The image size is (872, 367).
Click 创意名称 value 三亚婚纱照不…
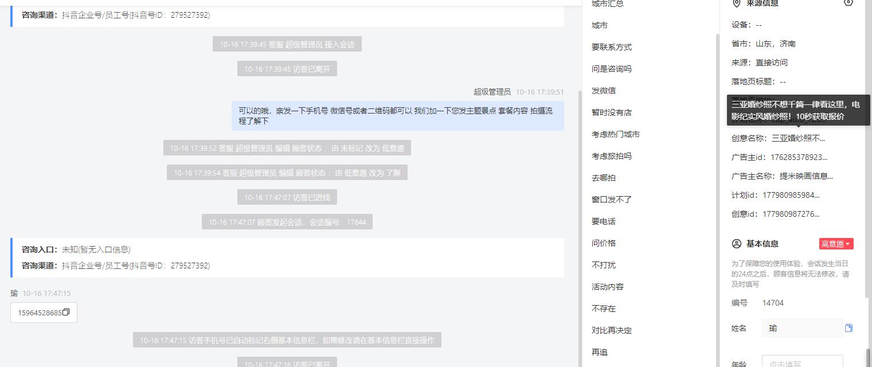click(x=799, y=138)
